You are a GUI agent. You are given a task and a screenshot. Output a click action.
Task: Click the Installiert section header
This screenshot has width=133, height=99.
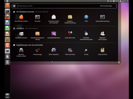click(20, 28)
